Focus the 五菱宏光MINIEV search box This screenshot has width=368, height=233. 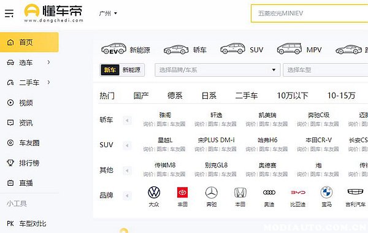click(x=309, y=13)
